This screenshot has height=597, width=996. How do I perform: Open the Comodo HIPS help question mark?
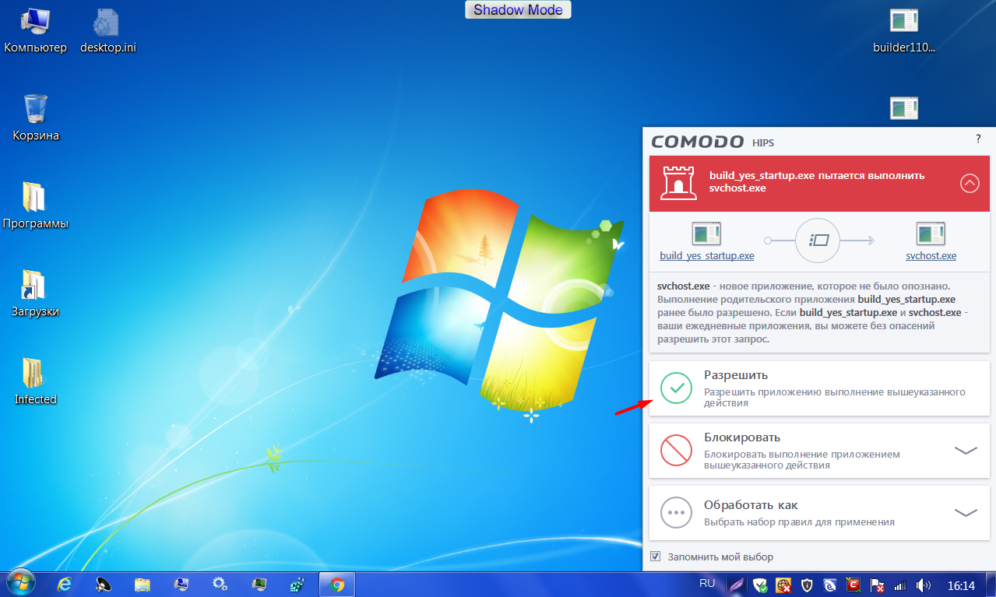[978, 139]
